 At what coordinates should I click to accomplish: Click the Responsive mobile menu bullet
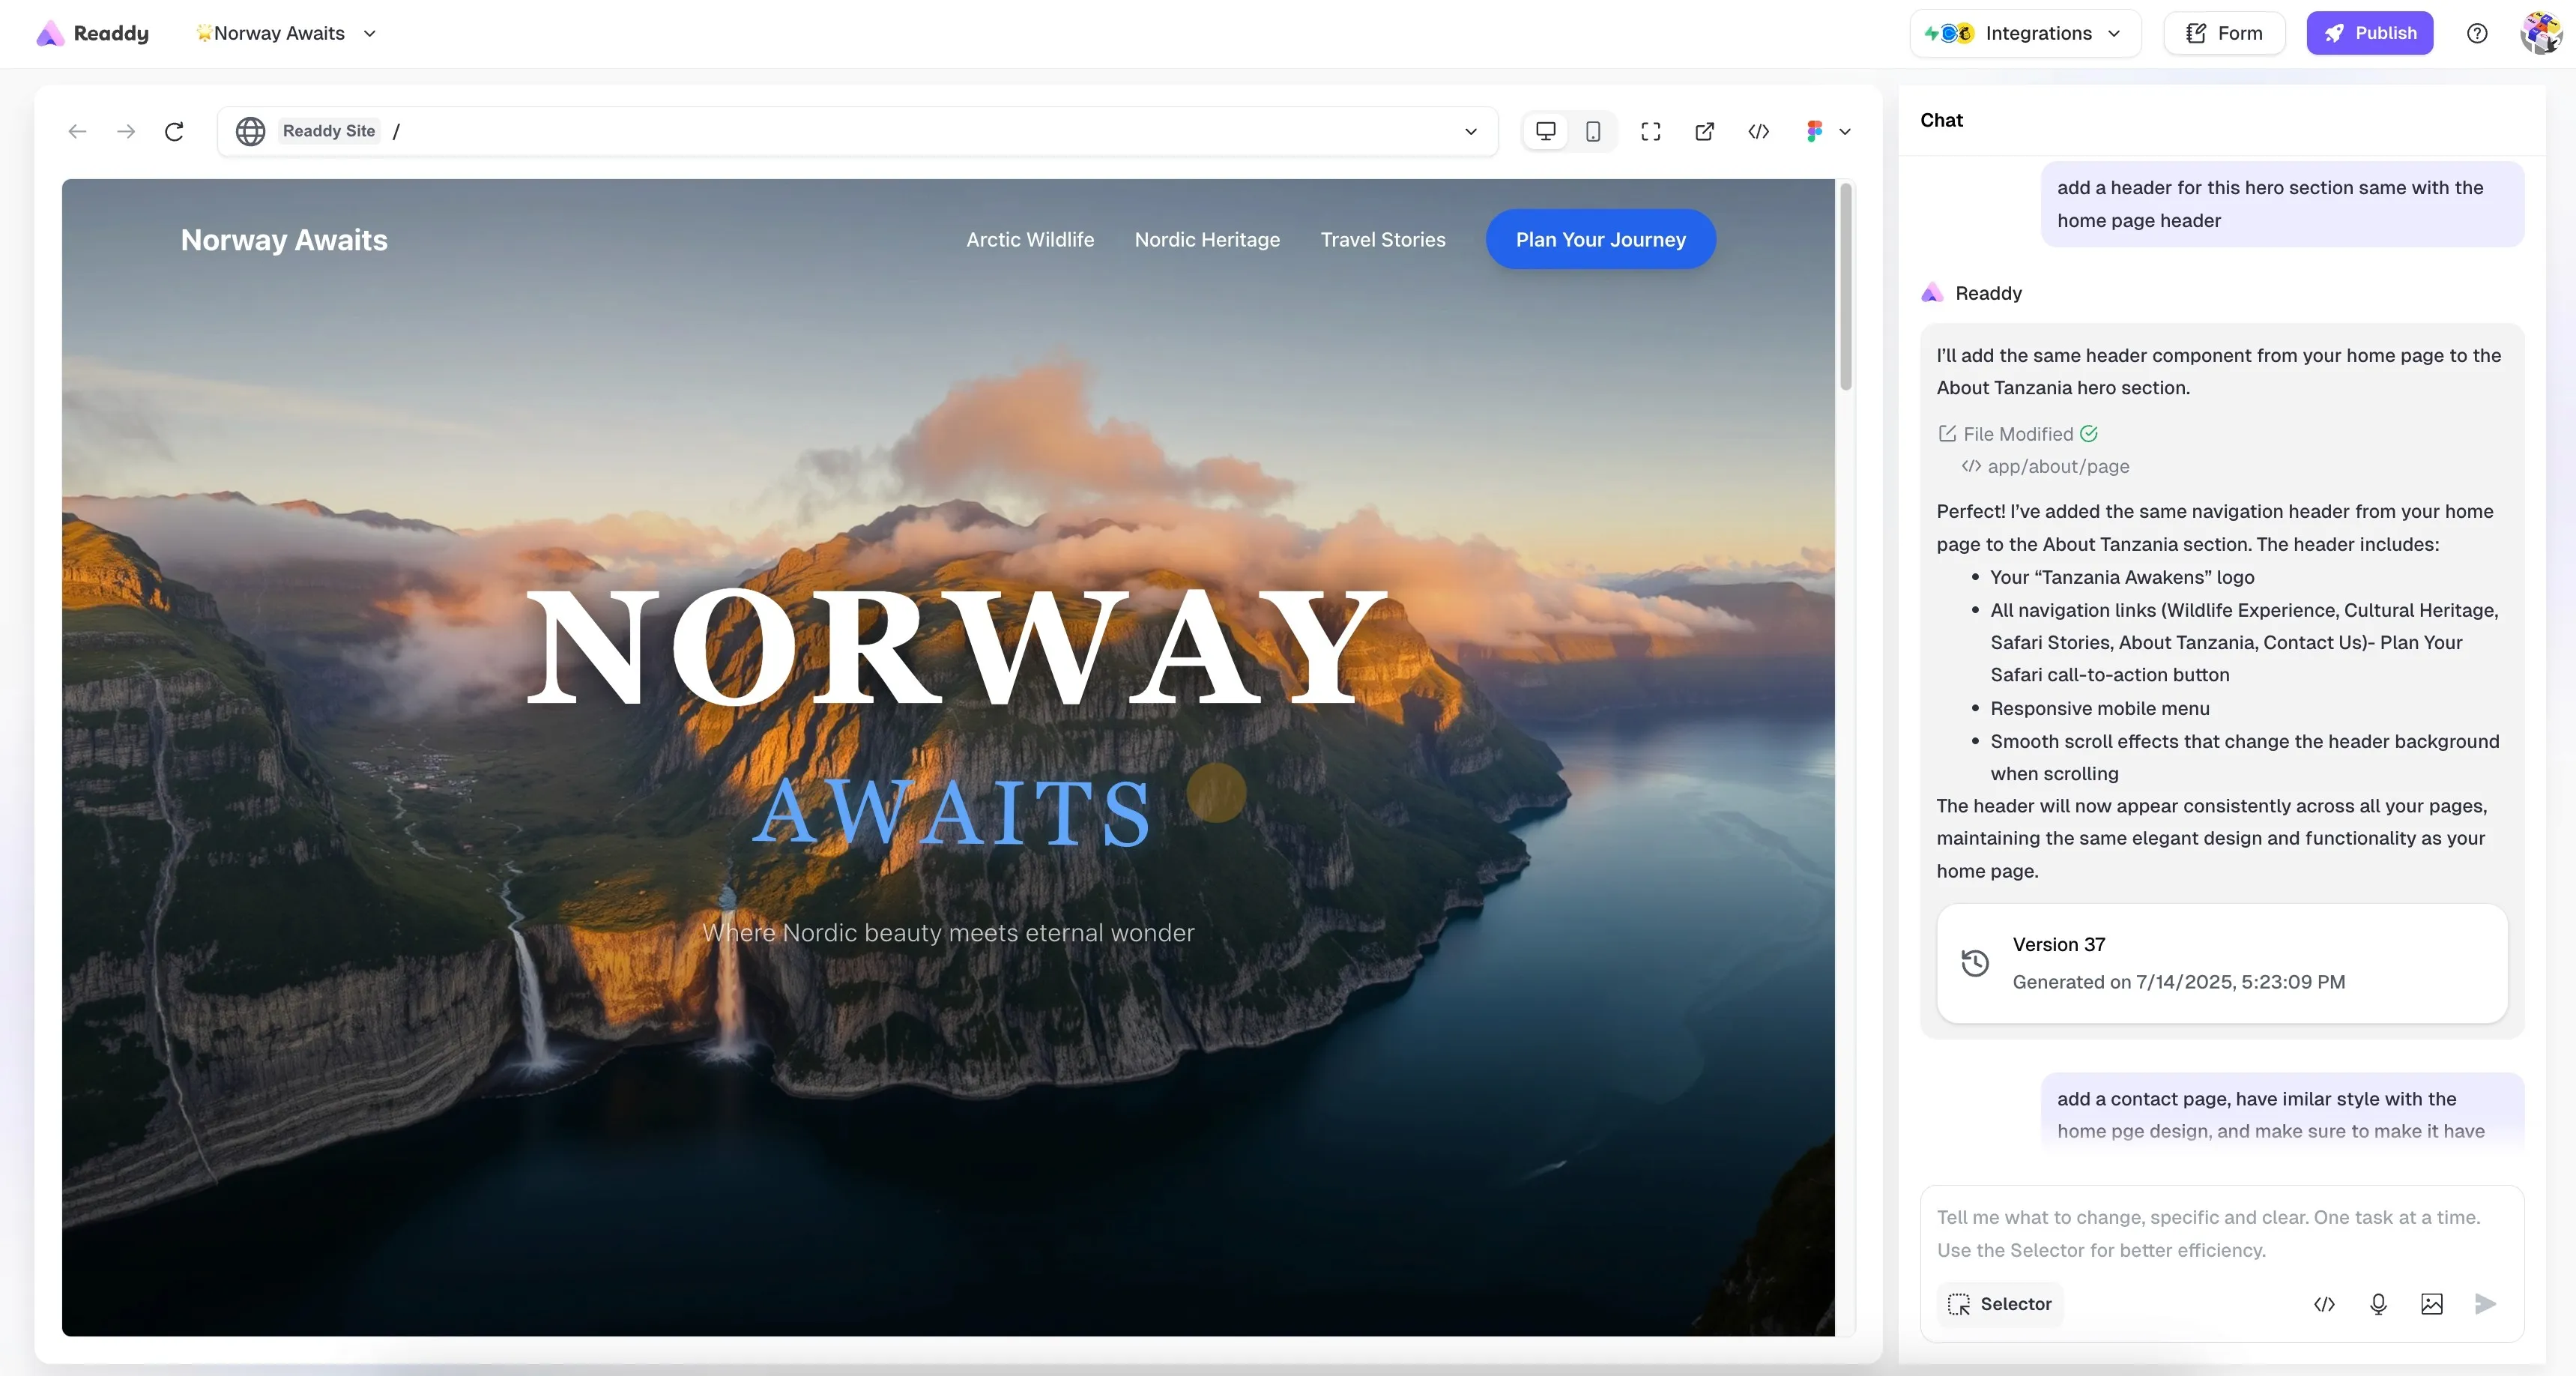pos(2100,708)
